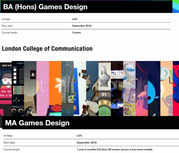
Task: Open the dark arcade room thumbnail
Action: 117,88
